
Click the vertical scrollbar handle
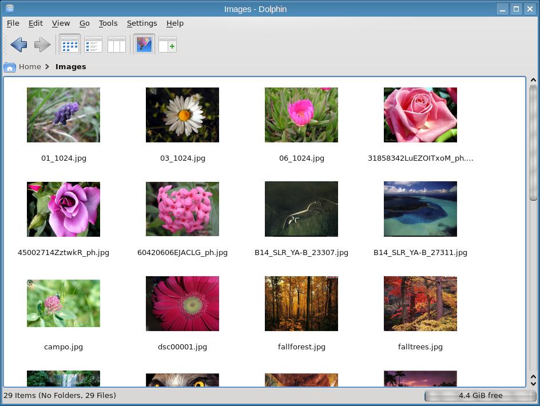pyautogui.click(x=534, y=142)
